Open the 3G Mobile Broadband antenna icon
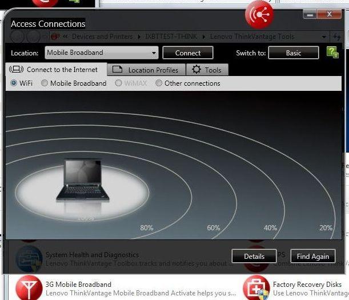349x300 pixels. [x=29, y=288]
